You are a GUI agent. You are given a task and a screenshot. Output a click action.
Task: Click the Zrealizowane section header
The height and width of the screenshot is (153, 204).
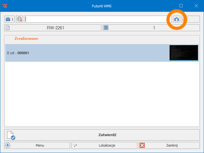click(26, 39)
